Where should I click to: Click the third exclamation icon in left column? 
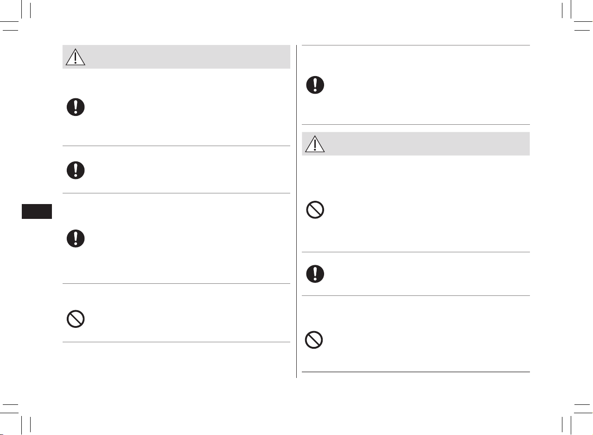click(x=76, y=238)
